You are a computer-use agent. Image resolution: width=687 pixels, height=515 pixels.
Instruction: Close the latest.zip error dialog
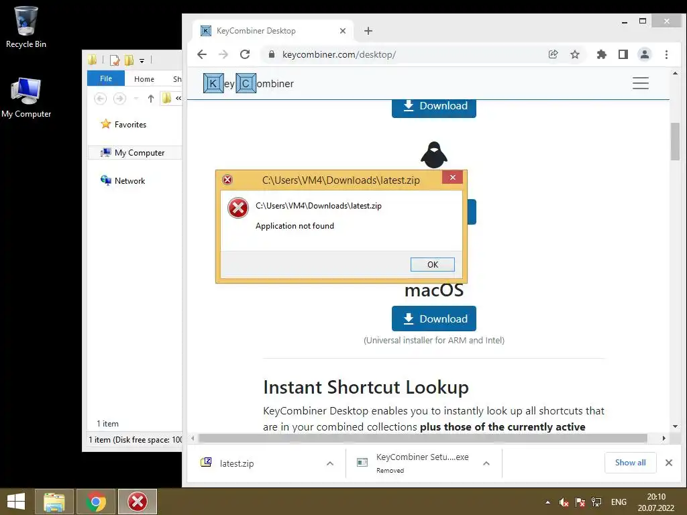coord(453,177)
